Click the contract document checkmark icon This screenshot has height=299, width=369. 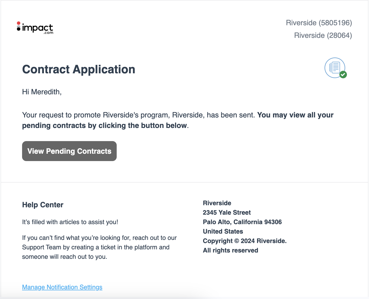click(336, 68)
